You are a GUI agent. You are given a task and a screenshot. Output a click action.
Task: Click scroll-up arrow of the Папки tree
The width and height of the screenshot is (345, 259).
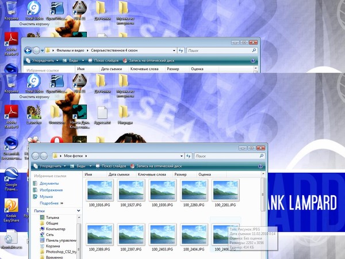tap(79, 218)
